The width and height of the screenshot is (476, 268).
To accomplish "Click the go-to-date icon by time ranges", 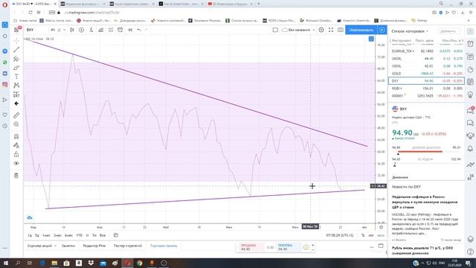I will [116, 235].
